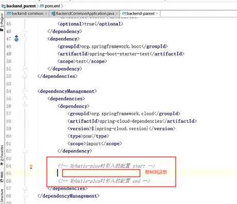Close the backend-common editor tab
The image size is (237, 204).
coord(46,13)
